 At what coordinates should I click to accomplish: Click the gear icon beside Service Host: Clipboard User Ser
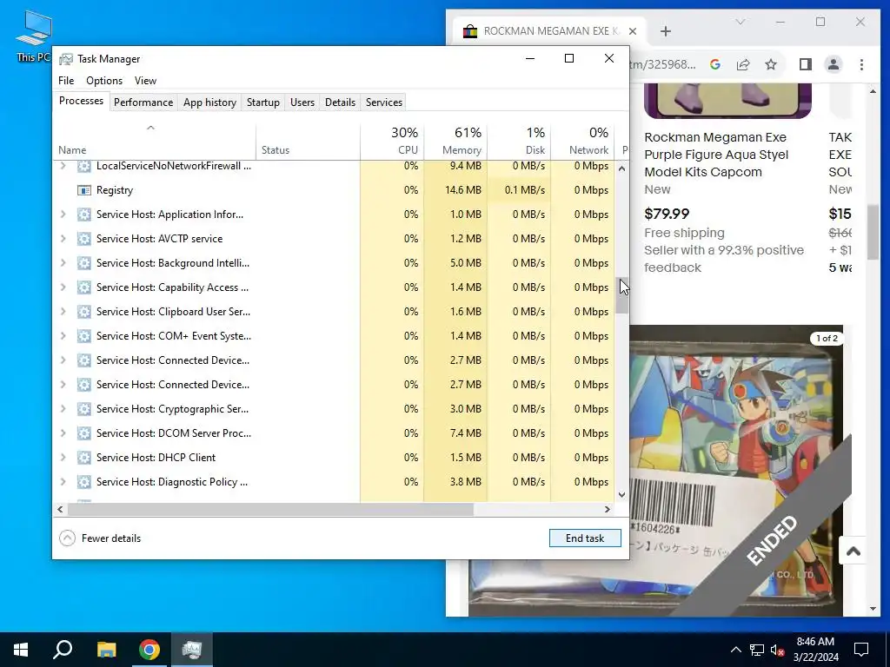[x=84, y=312]
